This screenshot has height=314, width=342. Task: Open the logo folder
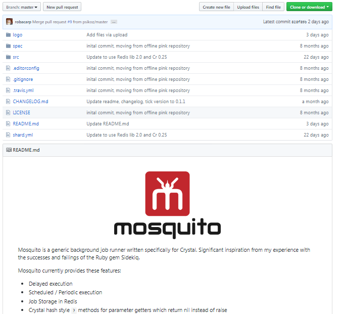[18, 35]
